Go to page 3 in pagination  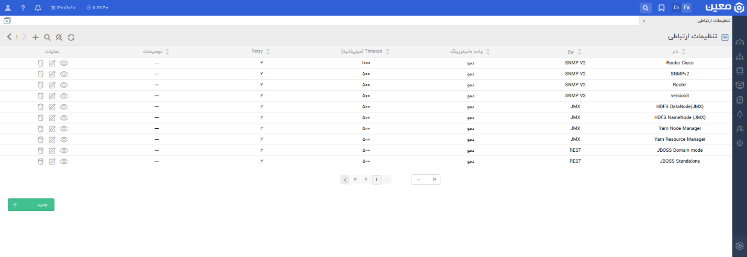[355, 180]
